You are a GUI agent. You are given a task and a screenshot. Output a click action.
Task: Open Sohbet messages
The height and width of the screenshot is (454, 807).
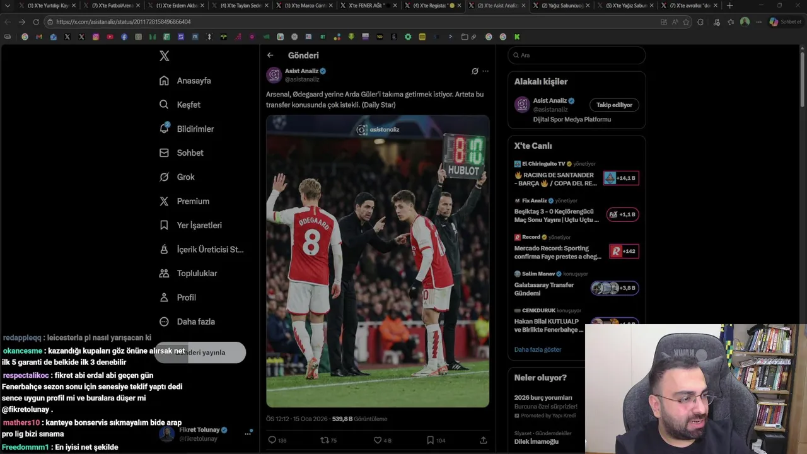(x=182, y=153)
